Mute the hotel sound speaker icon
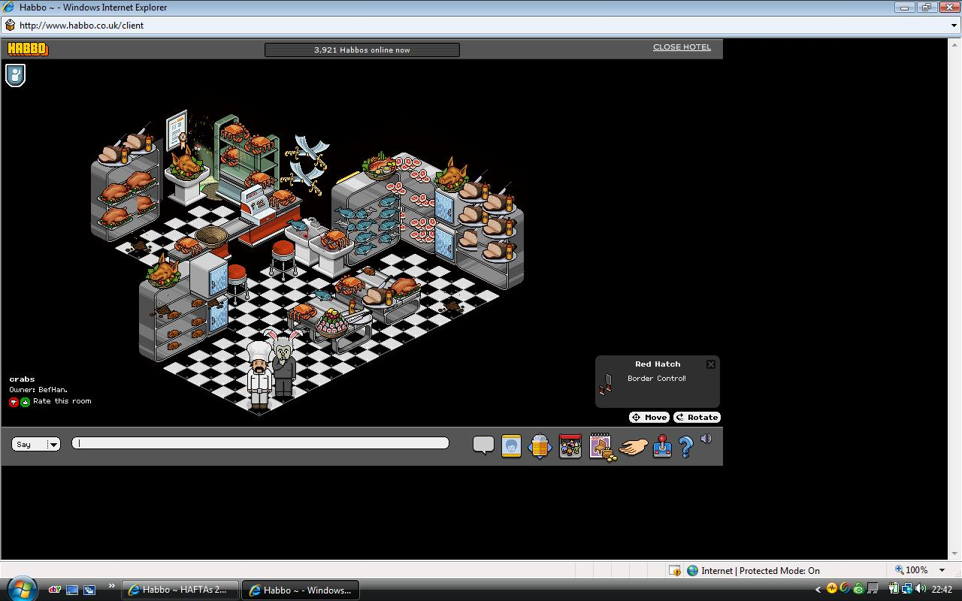Image resolution: width=962 pixels, height=601 pixels. [706, 439]
